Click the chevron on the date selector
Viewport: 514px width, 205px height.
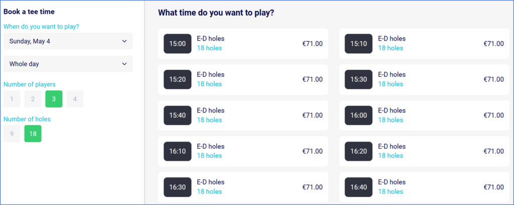(124, 41)
